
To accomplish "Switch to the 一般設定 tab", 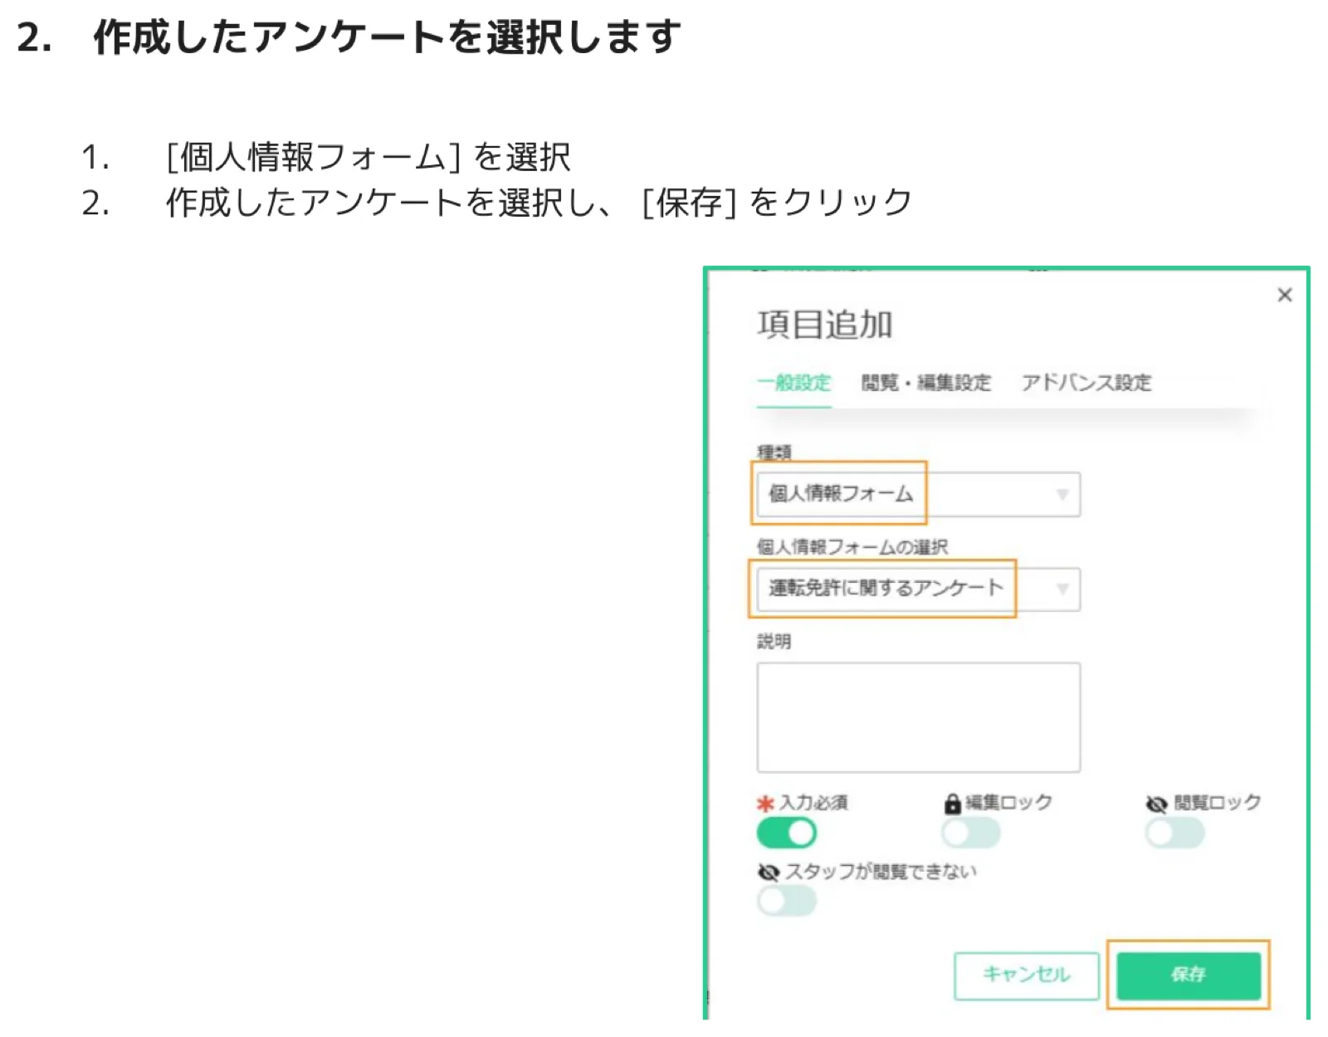I will 793,383.
